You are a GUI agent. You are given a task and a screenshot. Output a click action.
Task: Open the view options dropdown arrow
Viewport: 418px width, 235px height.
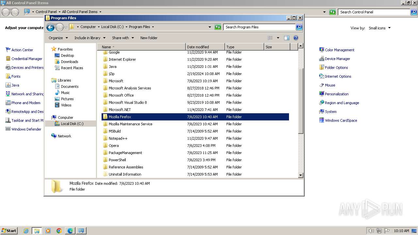[x=278, y=38]
